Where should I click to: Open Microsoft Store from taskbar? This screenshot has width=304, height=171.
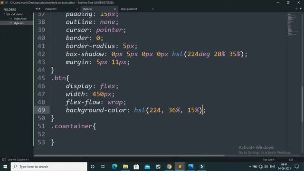pos(136,167)
